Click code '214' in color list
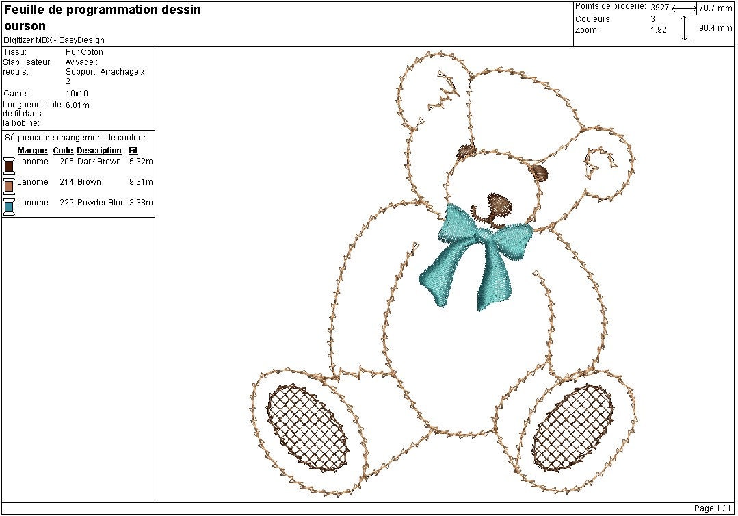Image resolution: width=738 pixels, height=516 pixels. click(x=67, y=182)
